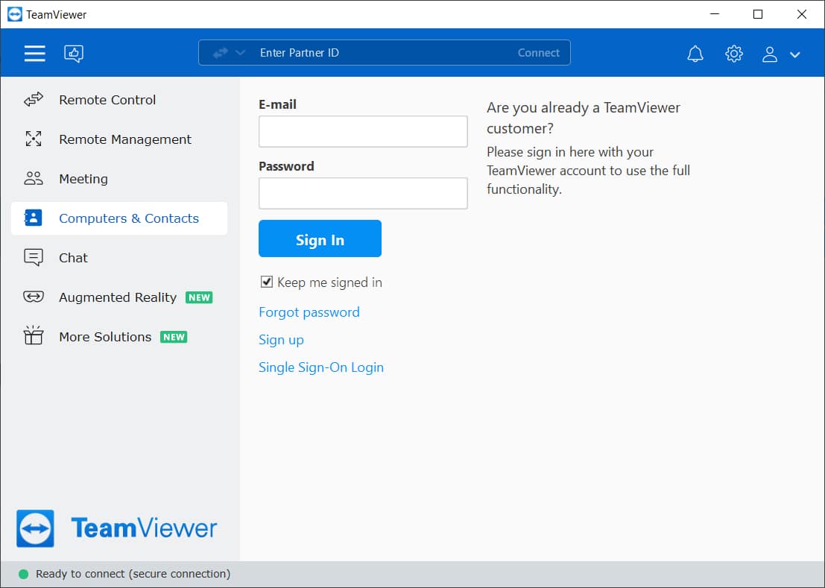This screenshot has width=825, height=588.
Task: Toggle Keep me signed in checkbox
Action: pos(267,282)
